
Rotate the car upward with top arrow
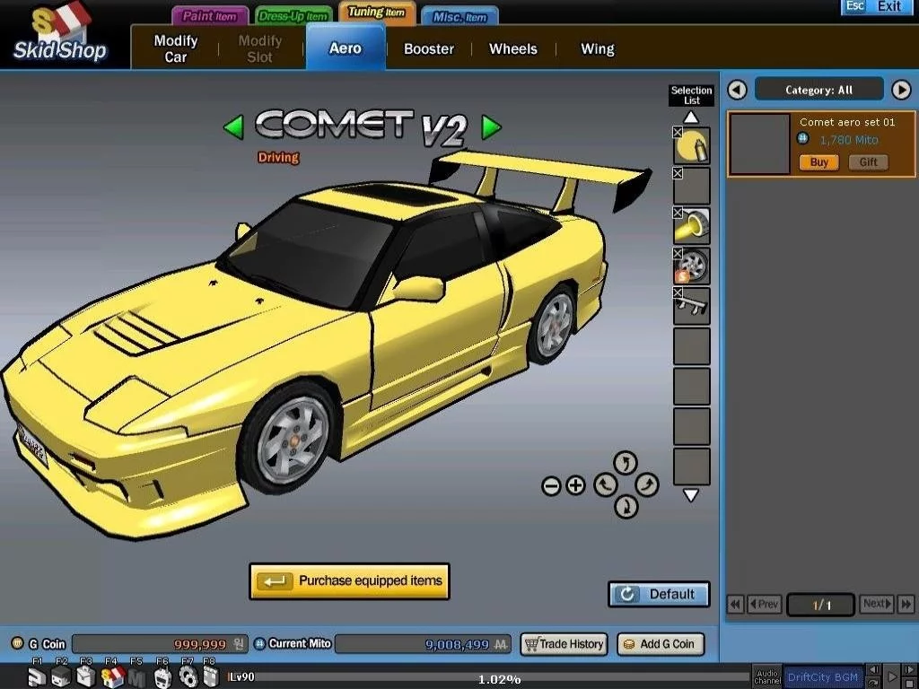[626, 463]
